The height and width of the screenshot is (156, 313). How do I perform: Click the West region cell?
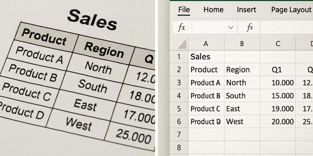point(235,121)
